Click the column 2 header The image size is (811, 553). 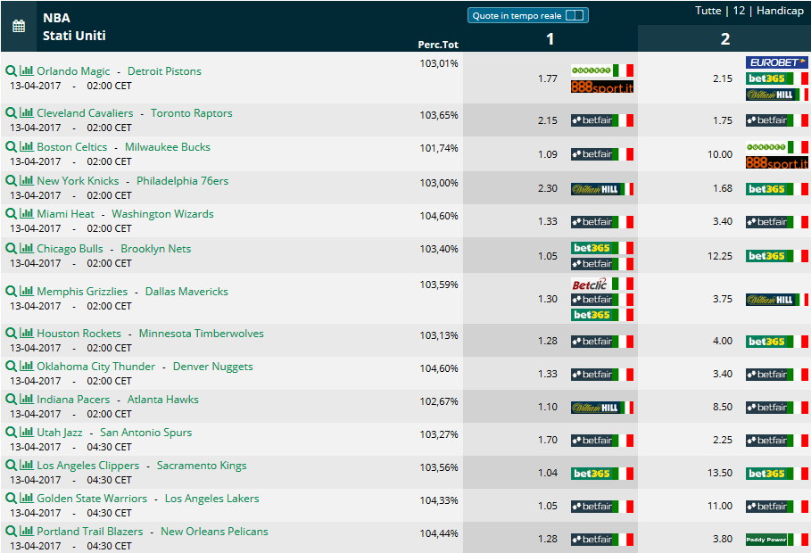[x=725, y=38]
